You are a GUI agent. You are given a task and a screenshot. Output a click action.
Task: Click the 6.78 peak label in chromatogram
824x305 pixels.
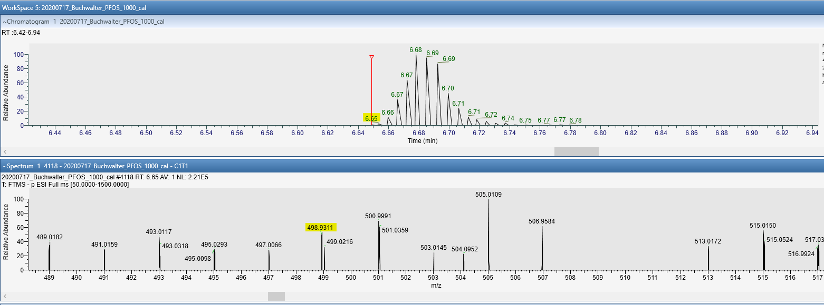coord(576,120)
